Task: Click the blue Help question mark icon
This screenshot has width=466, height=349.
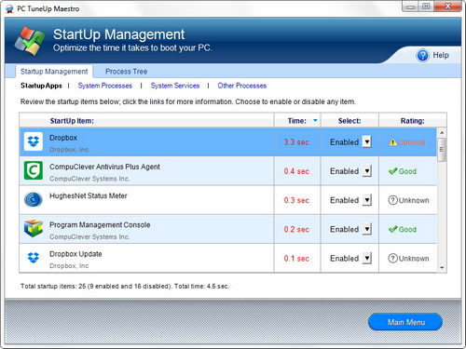Action: [x=422, y=56]
